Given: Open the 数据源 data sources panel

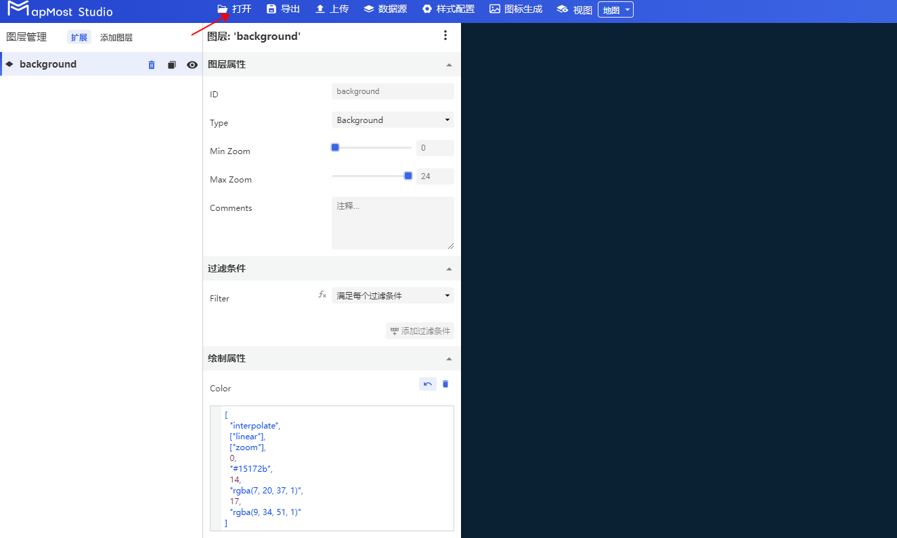Looking at the screenshot, I should tap(385, 9).
